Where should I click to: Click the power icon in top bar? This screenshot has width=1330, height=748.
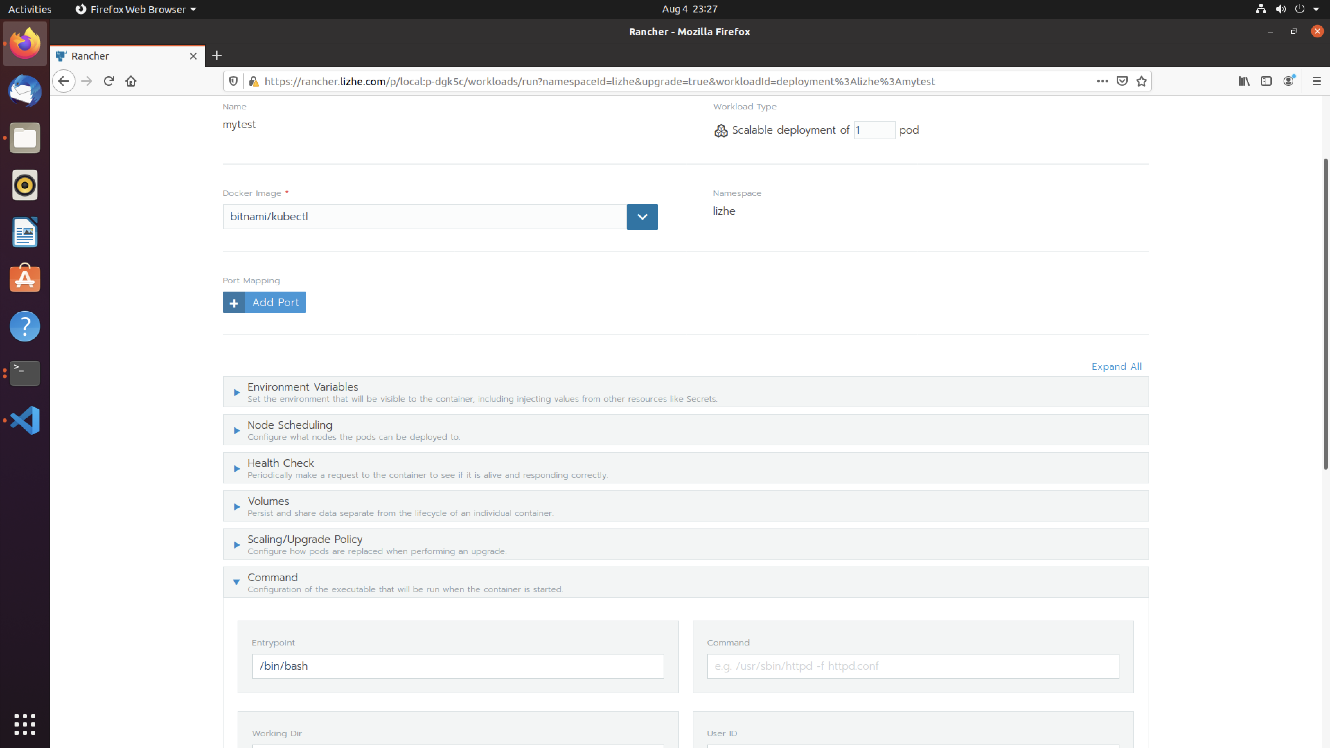pos(1300,9)
